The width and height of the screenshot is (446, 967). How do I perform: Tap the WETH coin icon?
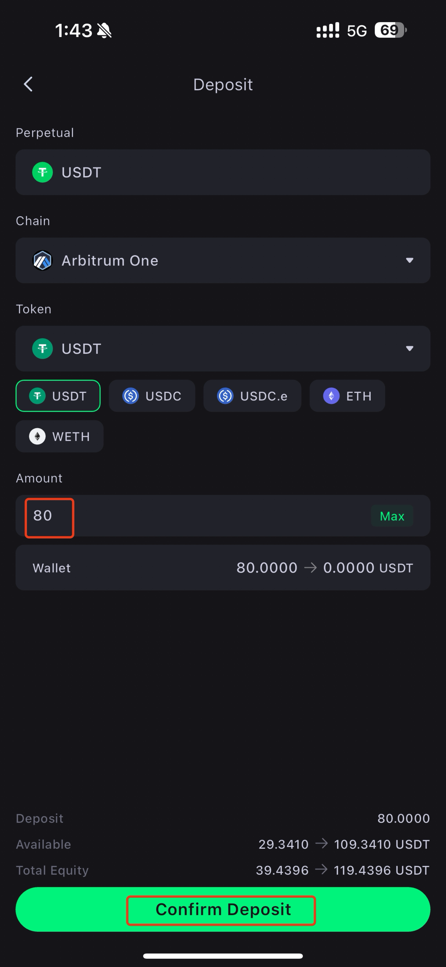click(37, 436)
